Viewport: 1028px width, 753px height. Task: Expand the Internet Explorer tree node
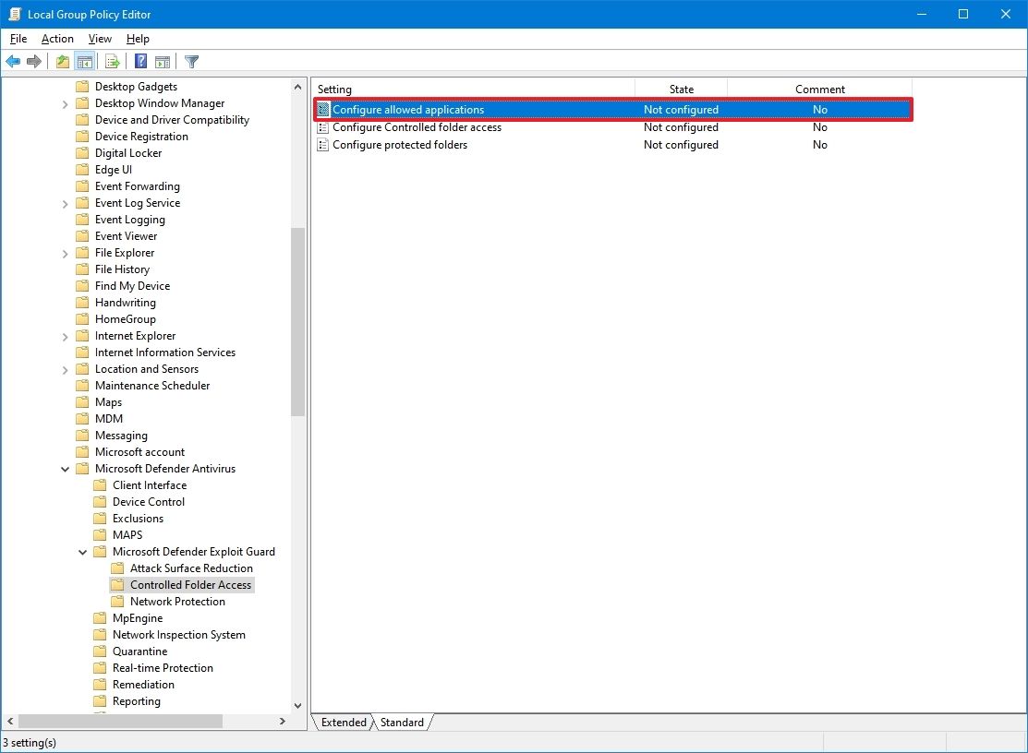64,335
